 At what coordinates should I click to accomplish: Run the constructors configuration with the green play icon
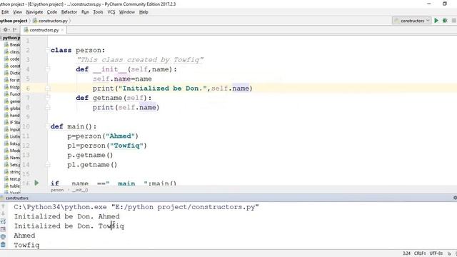click(x=436, y=21)
